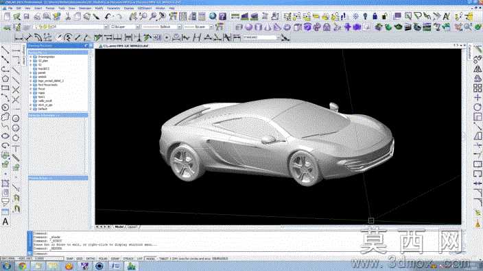This screenshot has height=271, width=483.
Task: Open the Help menu
Action: coord(172,8)
